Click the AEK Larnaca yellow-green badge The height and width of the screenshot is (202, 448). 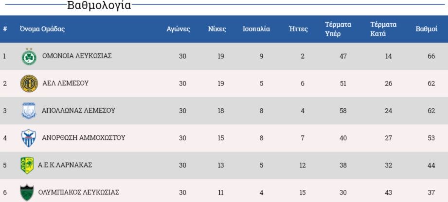pos(27,165)
